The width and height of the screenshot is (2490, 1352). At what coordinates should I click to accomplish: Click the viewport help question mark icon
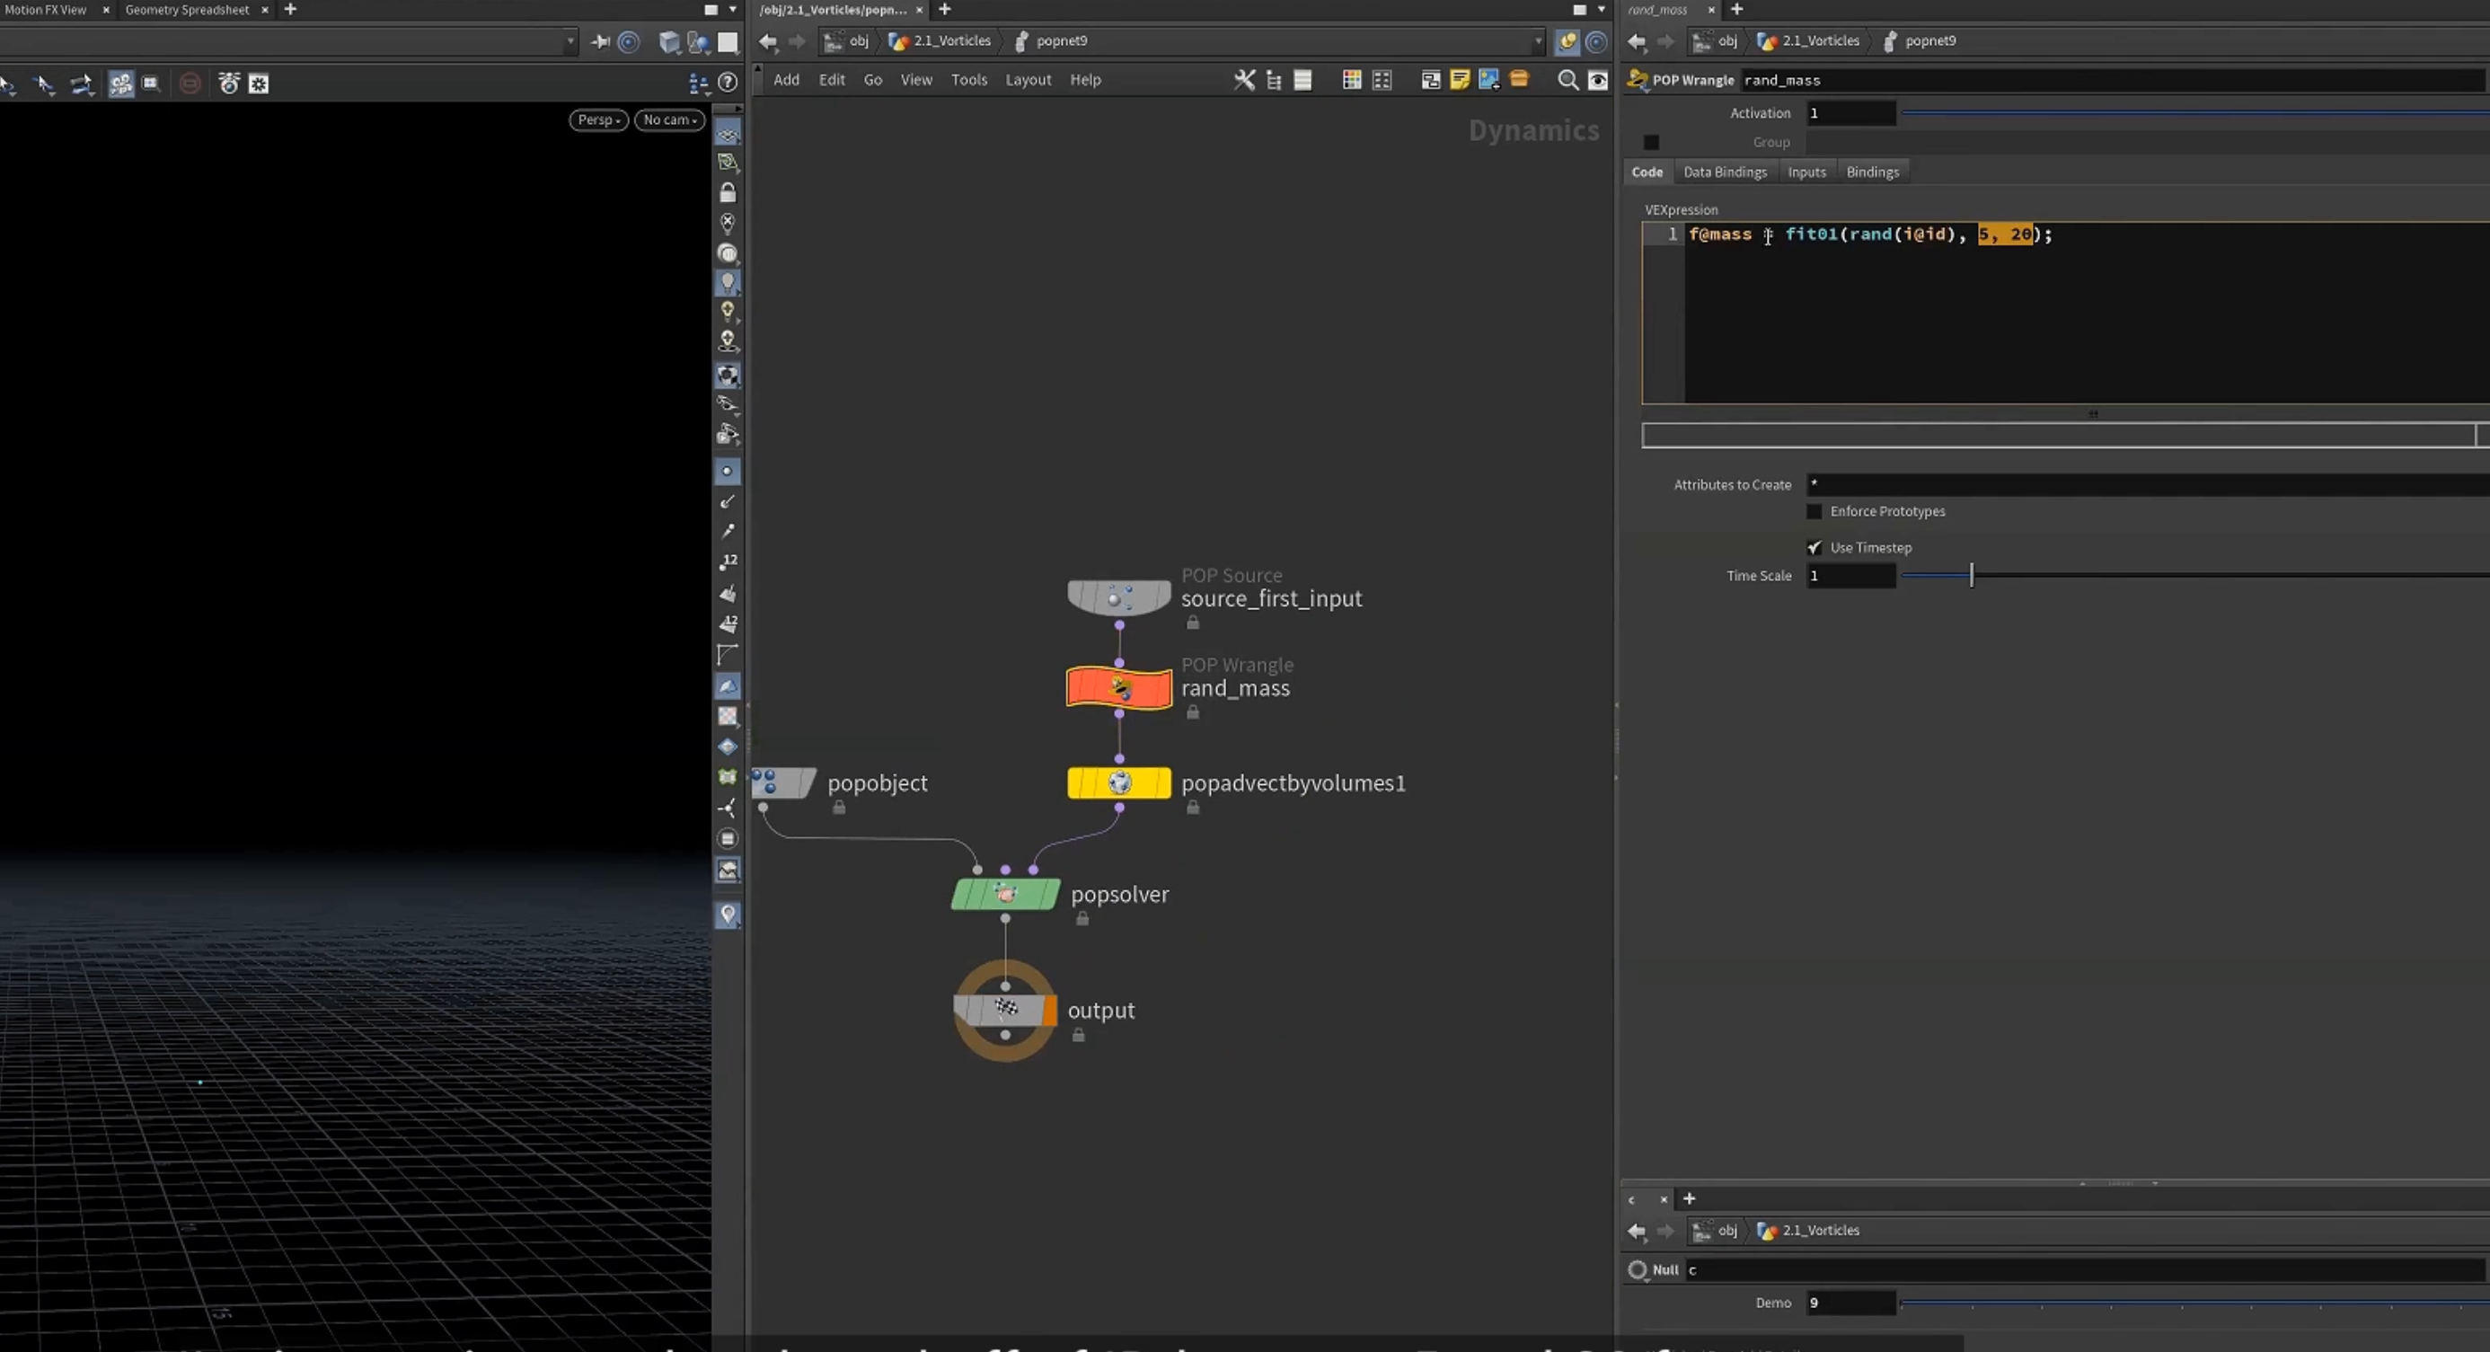(x=728, y=84)
